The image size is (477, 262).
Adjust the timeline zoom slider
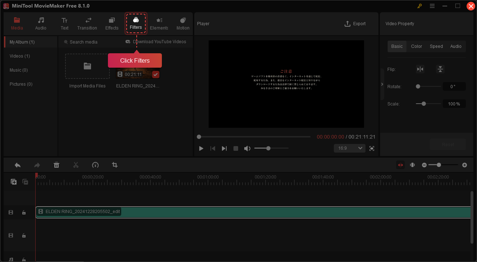click(x=443, y=165)
